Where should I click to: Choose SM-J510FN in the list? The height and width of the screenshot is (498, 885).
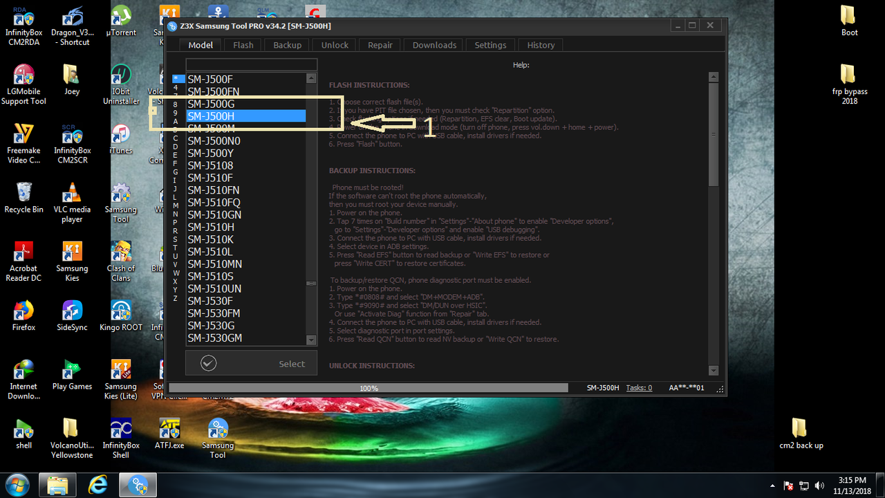pos(246,190)
